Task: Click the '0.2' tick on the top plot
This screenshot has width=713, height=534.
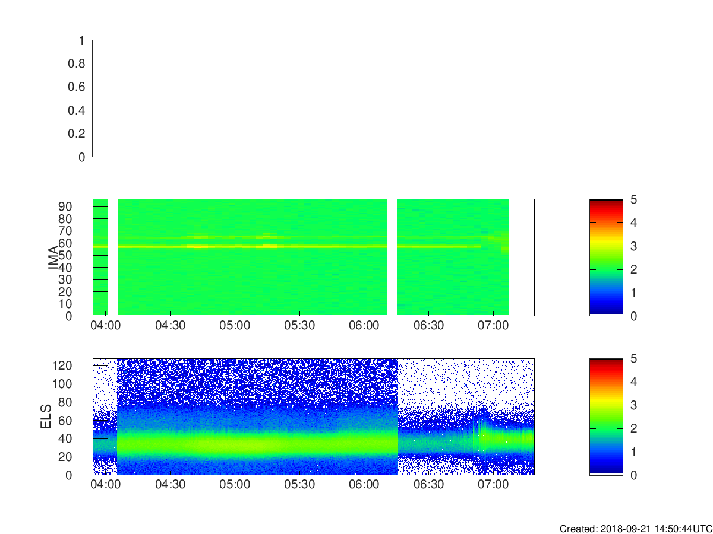Action: click(x=78, y=134)
